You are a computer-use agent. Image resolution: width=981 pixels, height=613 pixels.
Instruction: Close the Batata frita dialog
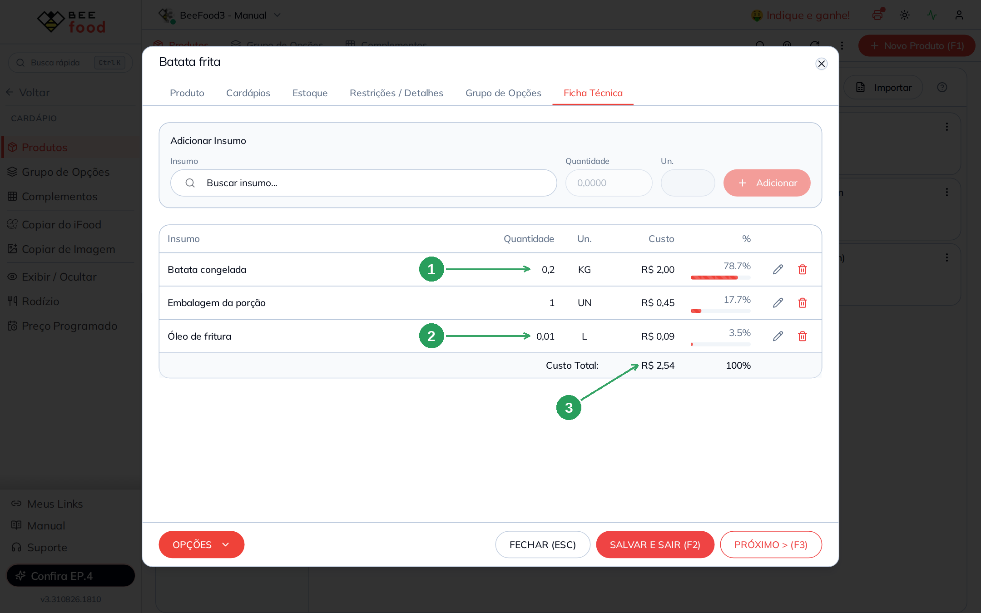point(821,64)
